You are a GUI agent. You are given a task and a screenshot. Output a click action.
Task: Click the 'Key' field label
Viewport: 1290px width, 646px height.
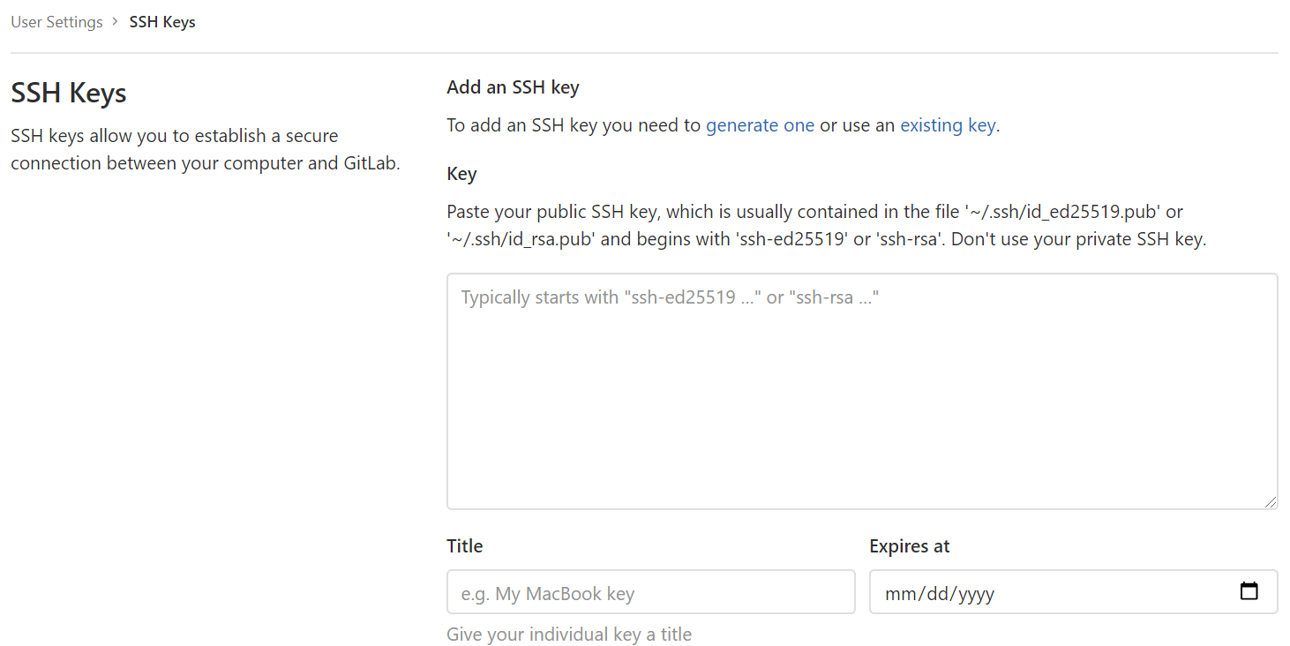[461, 174]
